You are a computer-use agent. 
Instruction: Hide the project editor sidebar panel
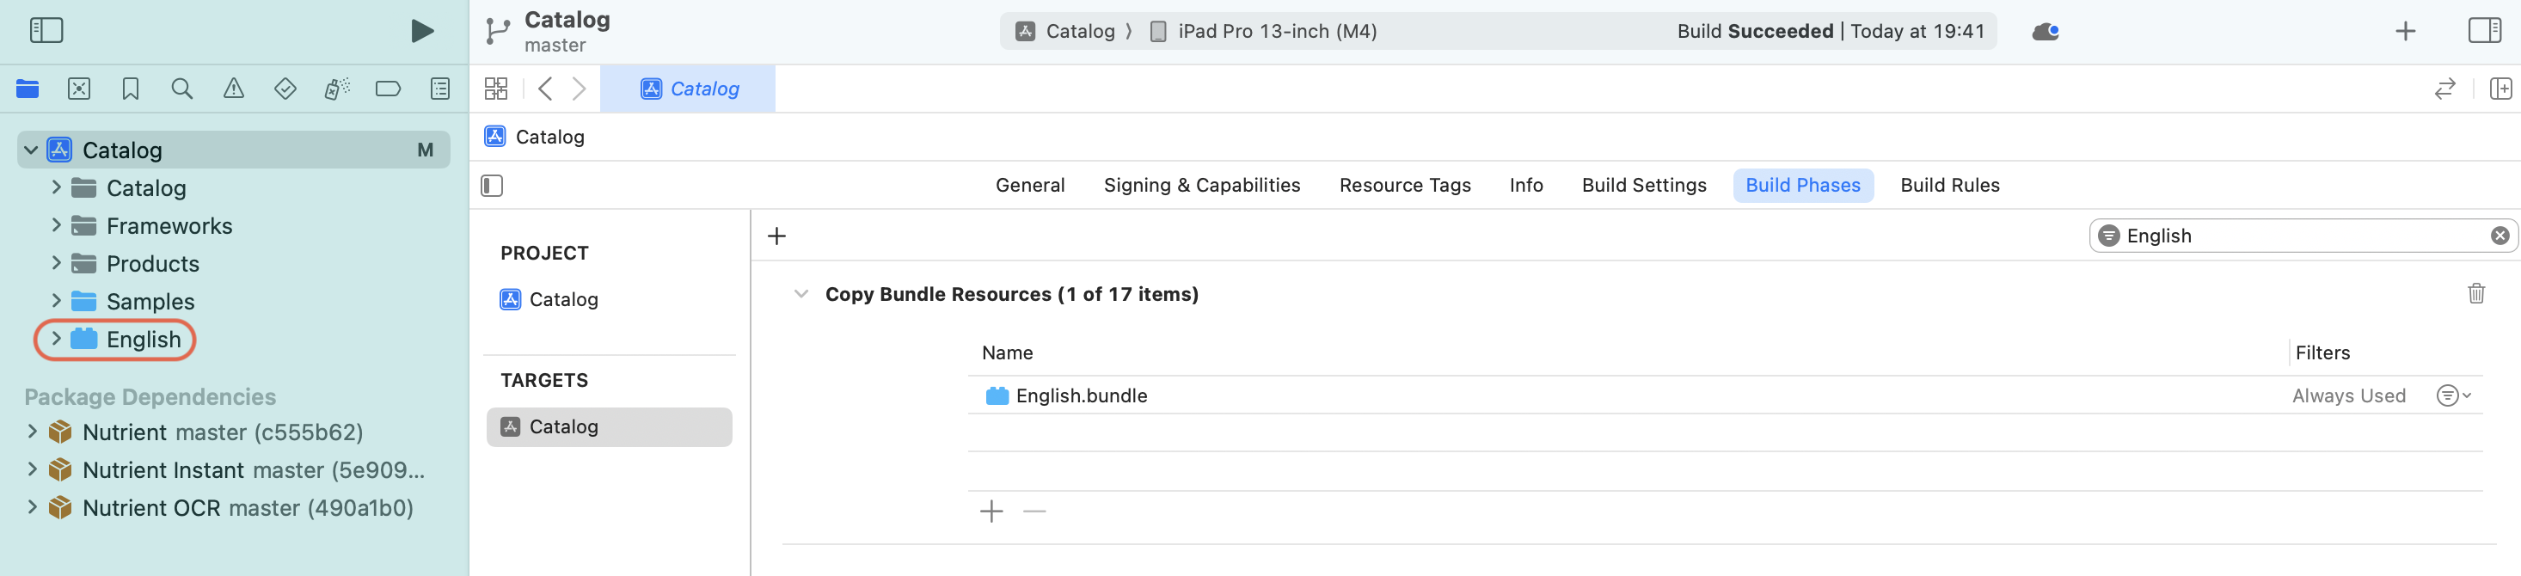pyautogui.click(x=491, y=185)
